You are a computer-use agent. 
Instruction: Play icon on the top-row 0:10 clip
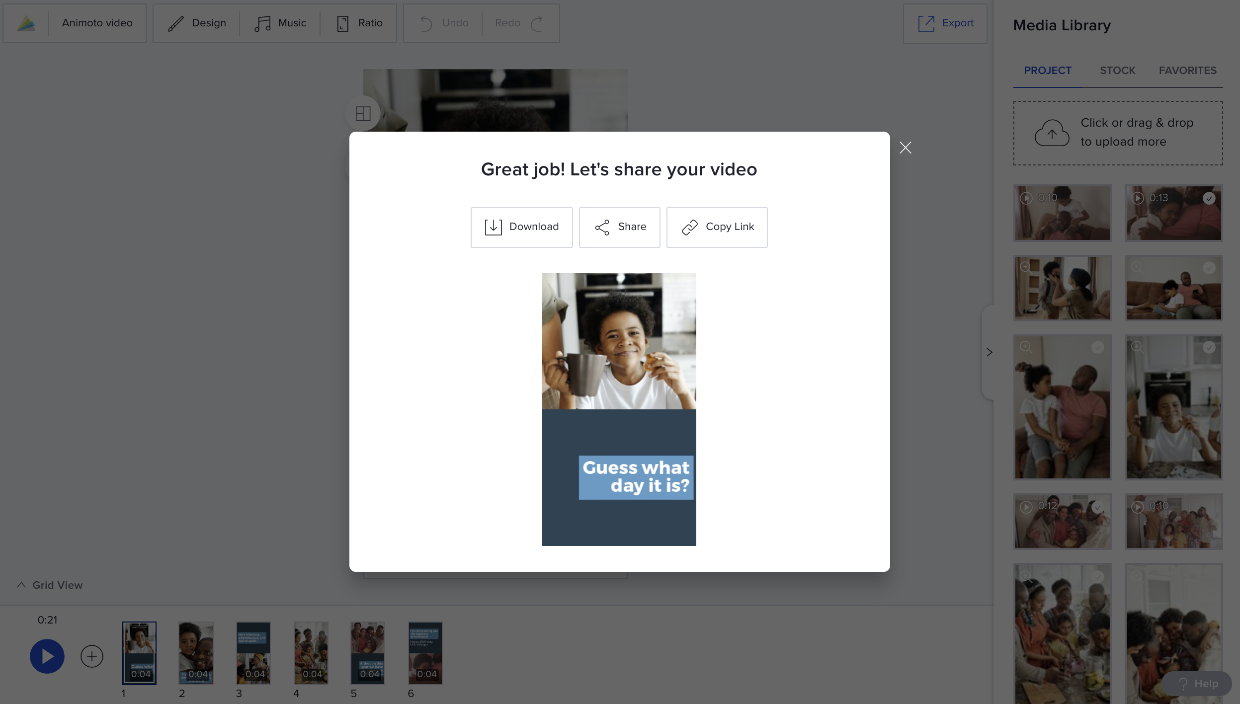click(x=1026, y=198)
